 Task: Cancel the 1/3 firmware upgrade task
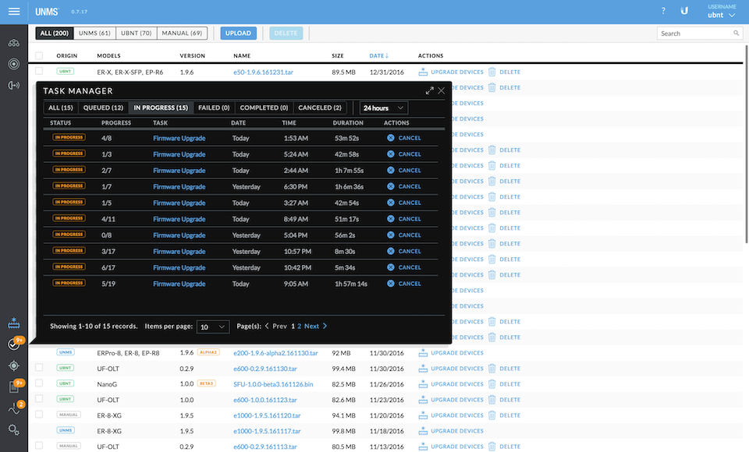[404, 154]
